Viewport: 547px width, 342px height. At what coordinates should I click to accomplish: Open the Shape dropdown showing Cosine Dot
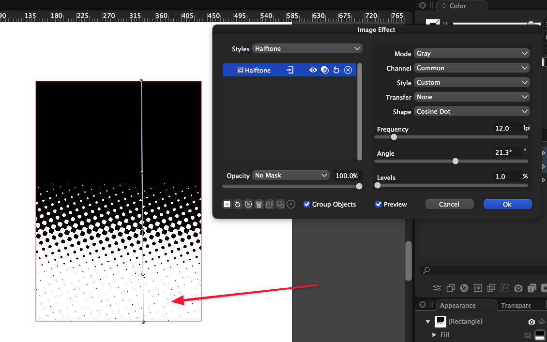click(472, 112)
